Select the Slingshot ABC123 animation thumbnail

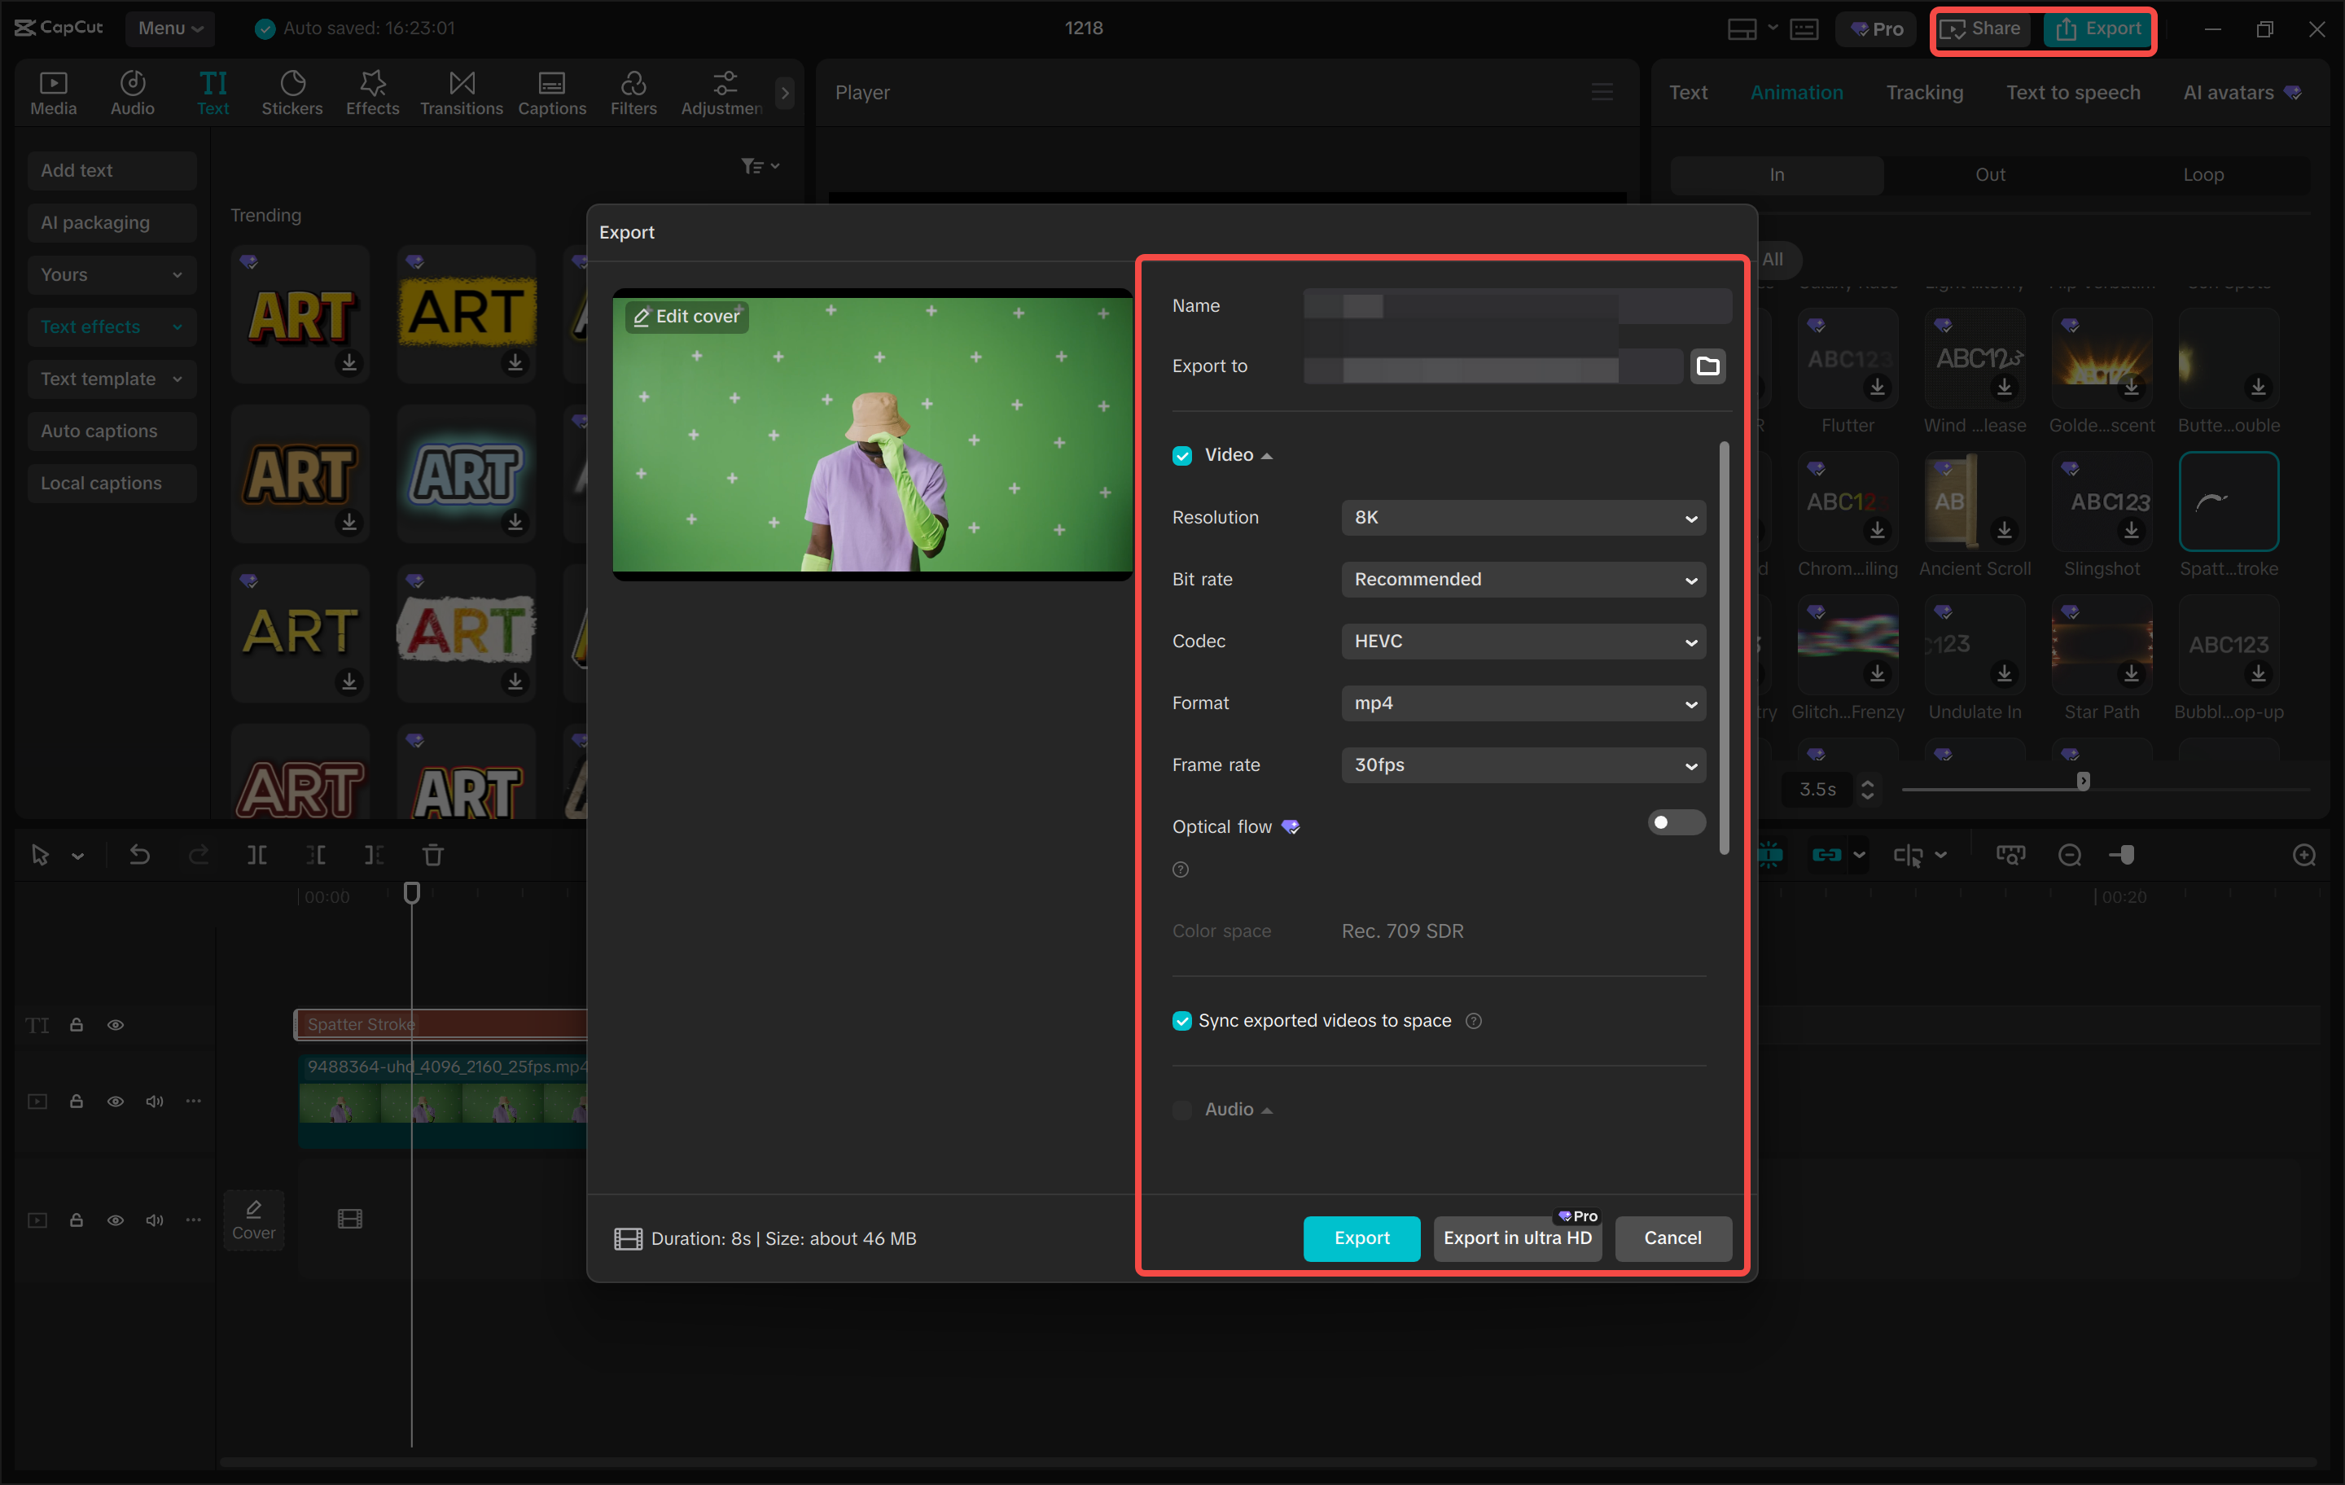2101,502
